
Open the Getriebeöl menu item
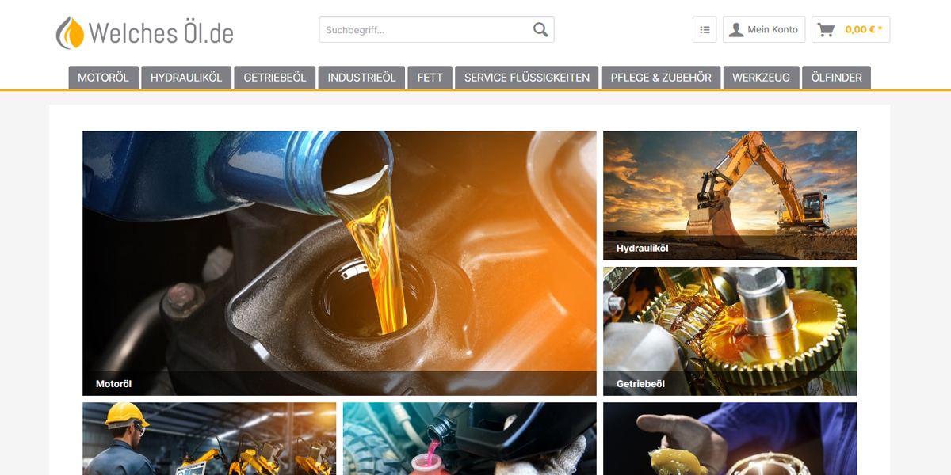(x=275, y=78)
